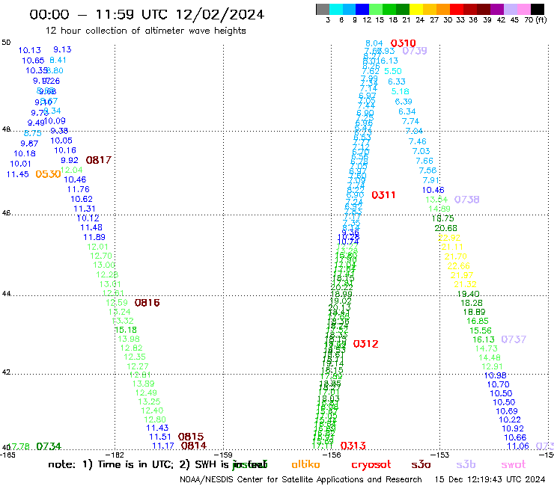Select the black legend swatch at the scale end
Viewport: 554px width, 486px height.
pos(537,9)
